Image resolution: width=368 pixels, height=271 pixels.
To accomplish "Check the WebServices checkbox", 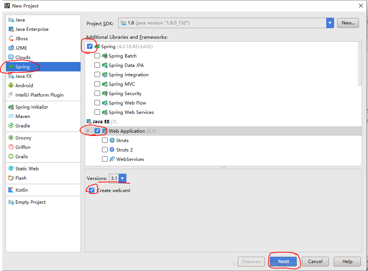I will click(105, 159).
